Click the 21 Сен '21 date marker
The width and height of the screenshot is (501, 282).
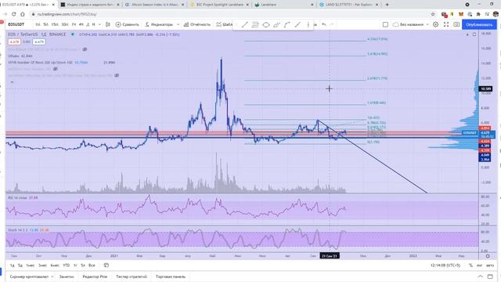330,256
